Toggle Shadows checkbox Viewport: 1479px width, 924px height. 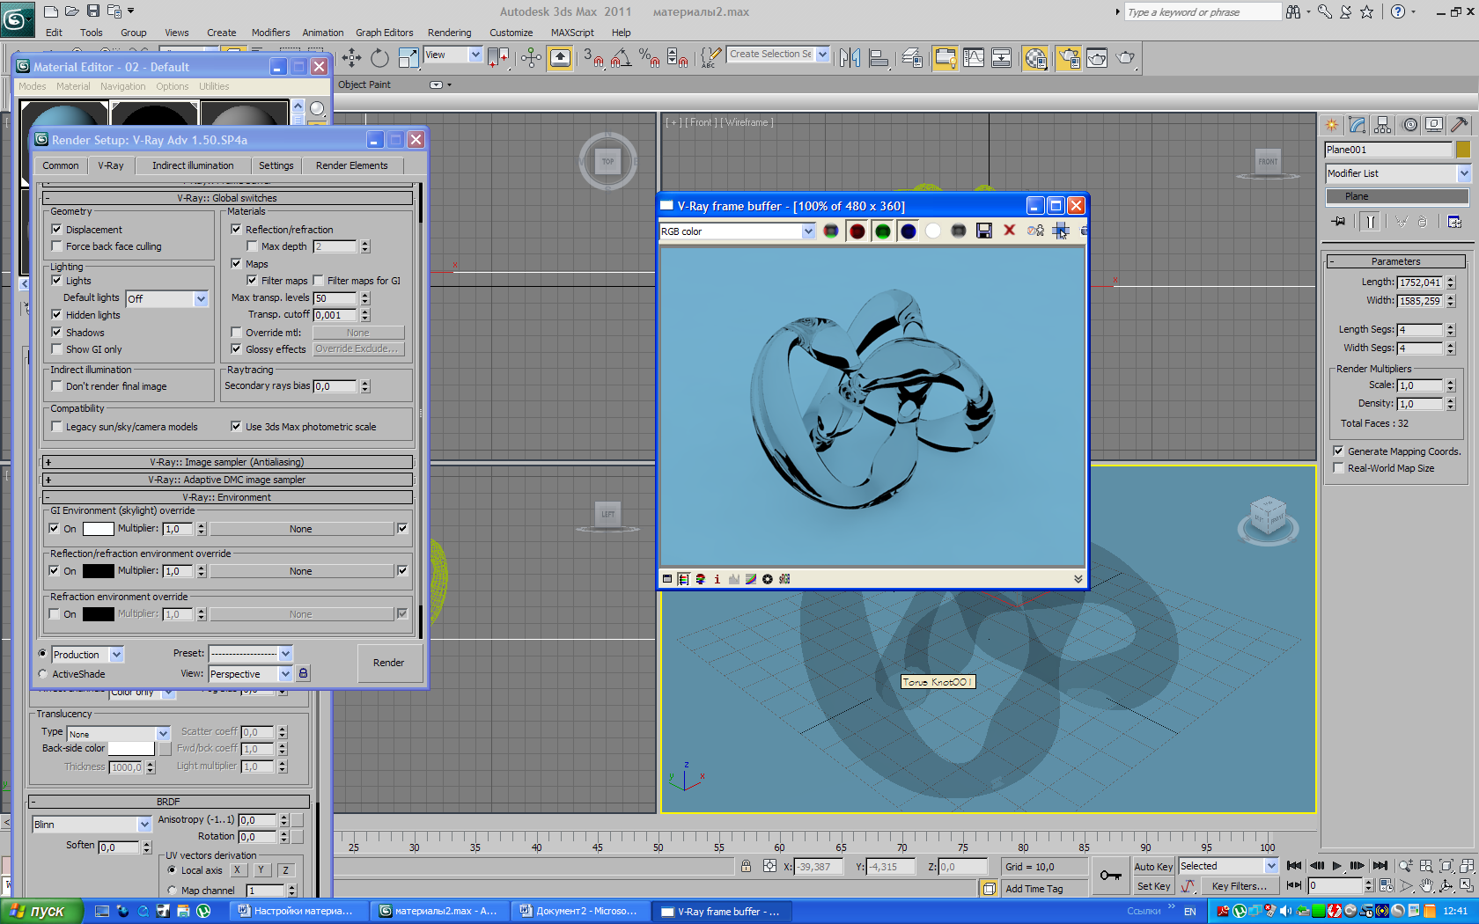tap(56, 333)
